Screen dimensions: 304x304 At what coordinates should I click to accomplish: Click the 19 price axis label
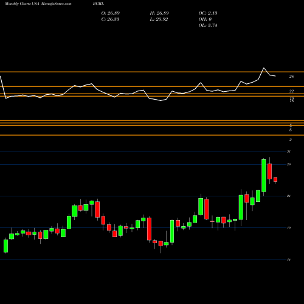pos(289,228)
